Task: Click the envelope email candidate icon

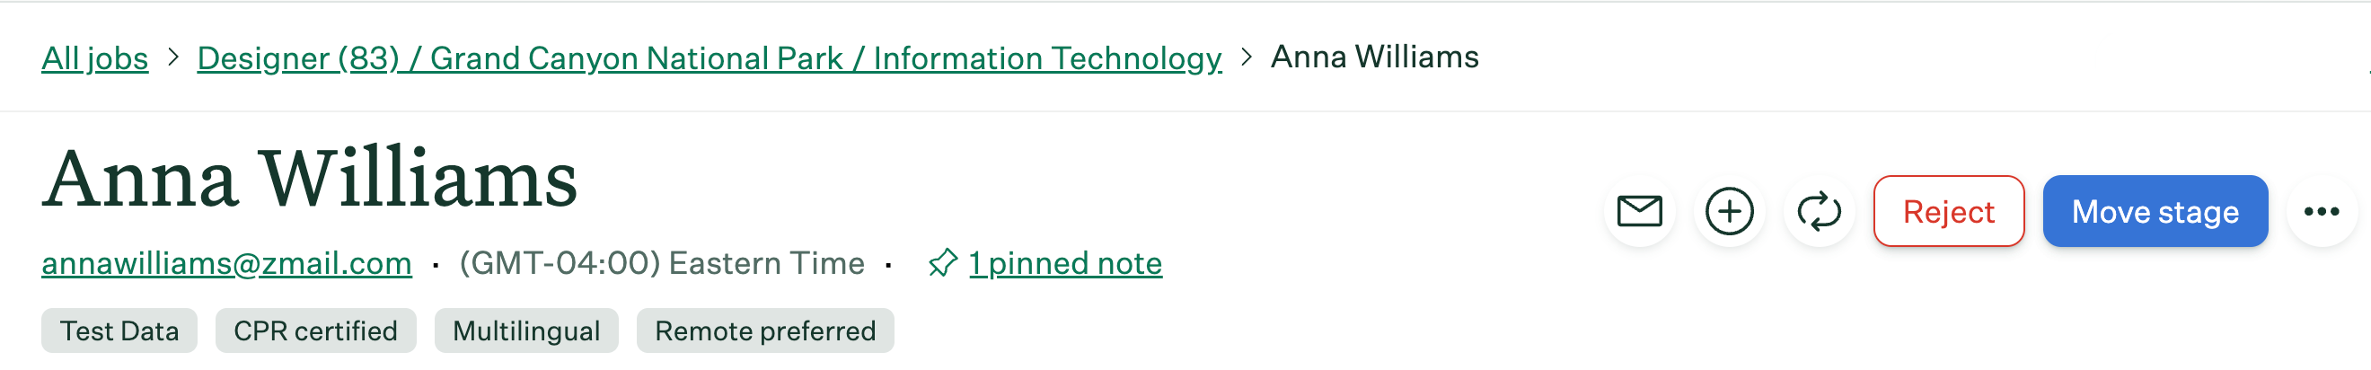Action: click(1639, 212)
